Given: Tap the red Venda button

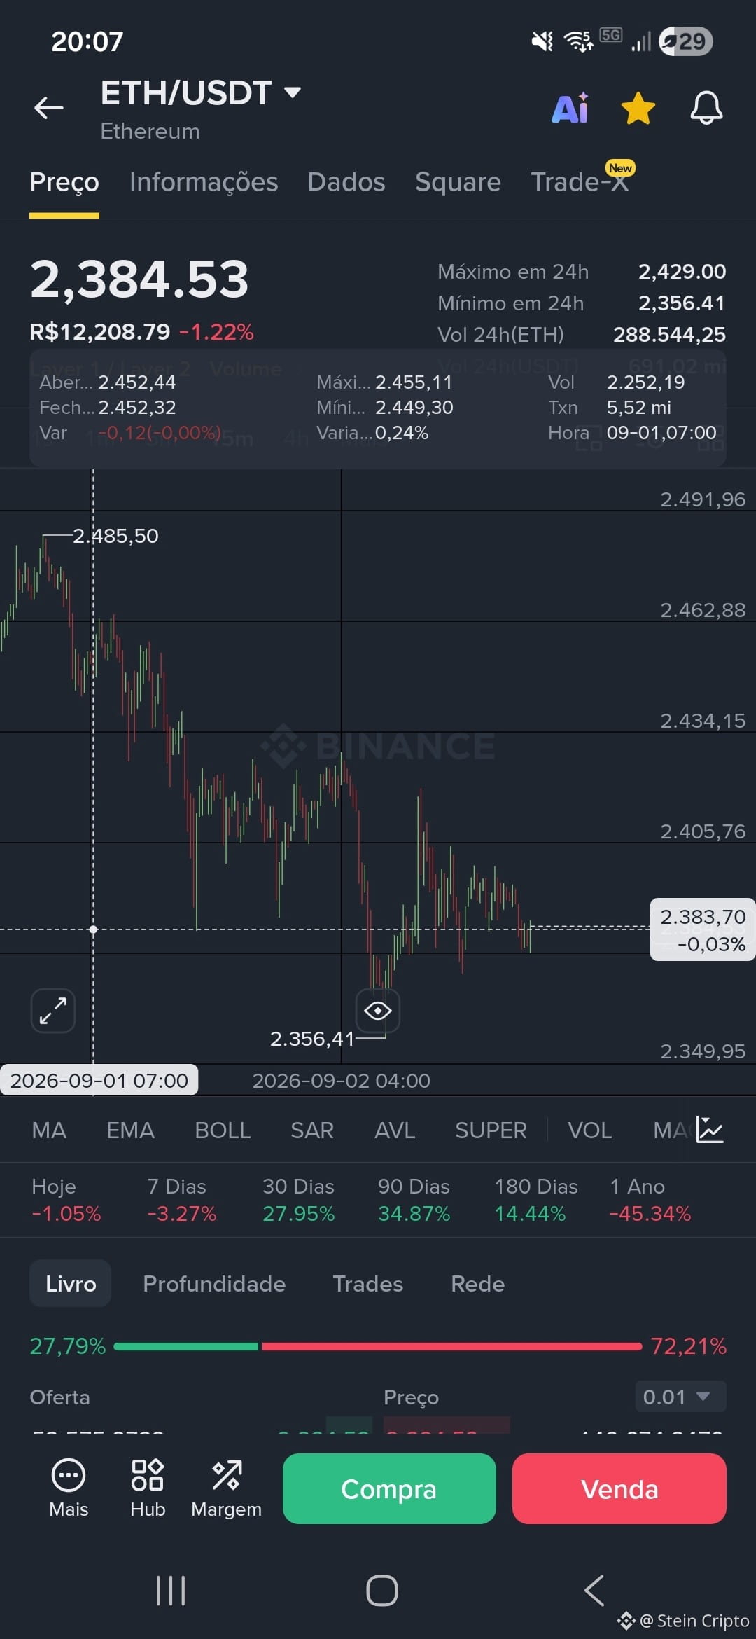Looking at the screenshot, I should coord(619,1488).
